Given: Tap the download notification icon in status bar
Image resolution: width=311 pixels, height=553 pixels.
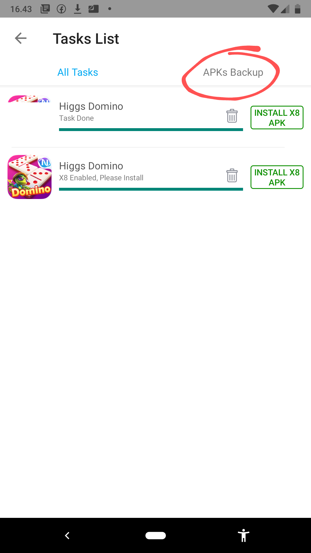Looking at the screenshot, I should coord(77,9).
